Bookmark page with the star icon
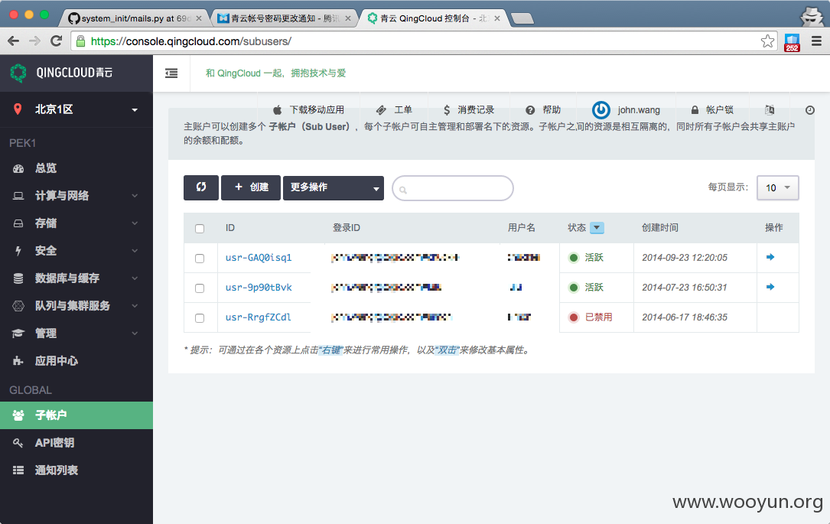The width and height of the screenshot is (830, 524). coord(767,41)
